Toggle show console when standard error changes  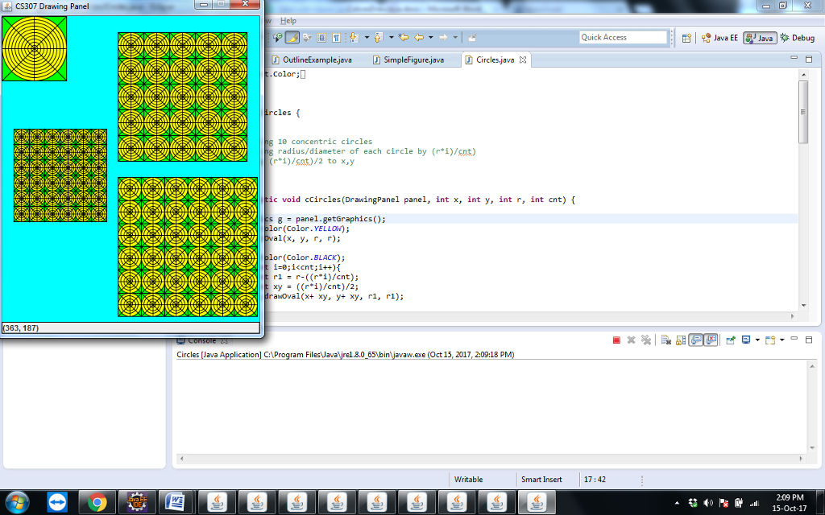coord(711,340)
